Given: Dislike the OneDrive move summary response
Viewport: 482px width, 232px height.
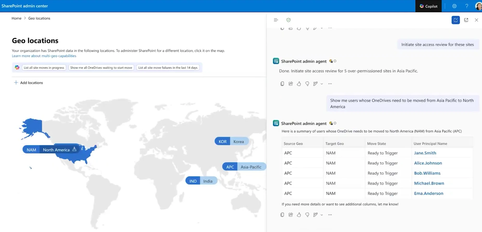Looking at the screenshot, I should [307, 215].
